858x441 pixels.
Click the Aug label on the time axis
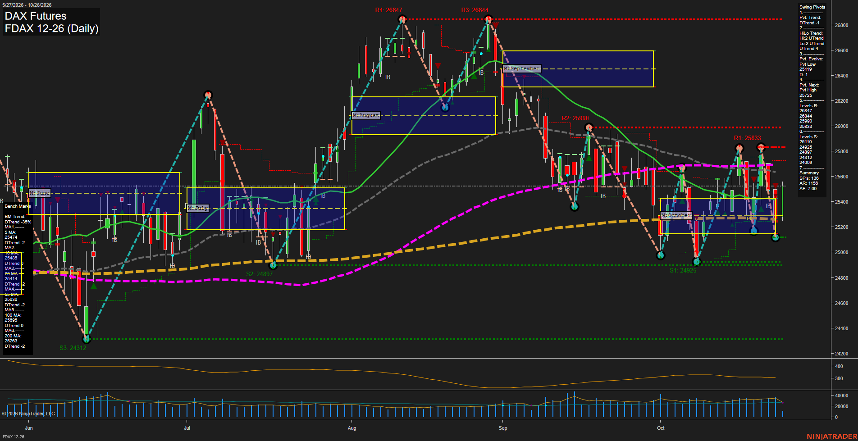pyautogui.click(x=352, y=428)
